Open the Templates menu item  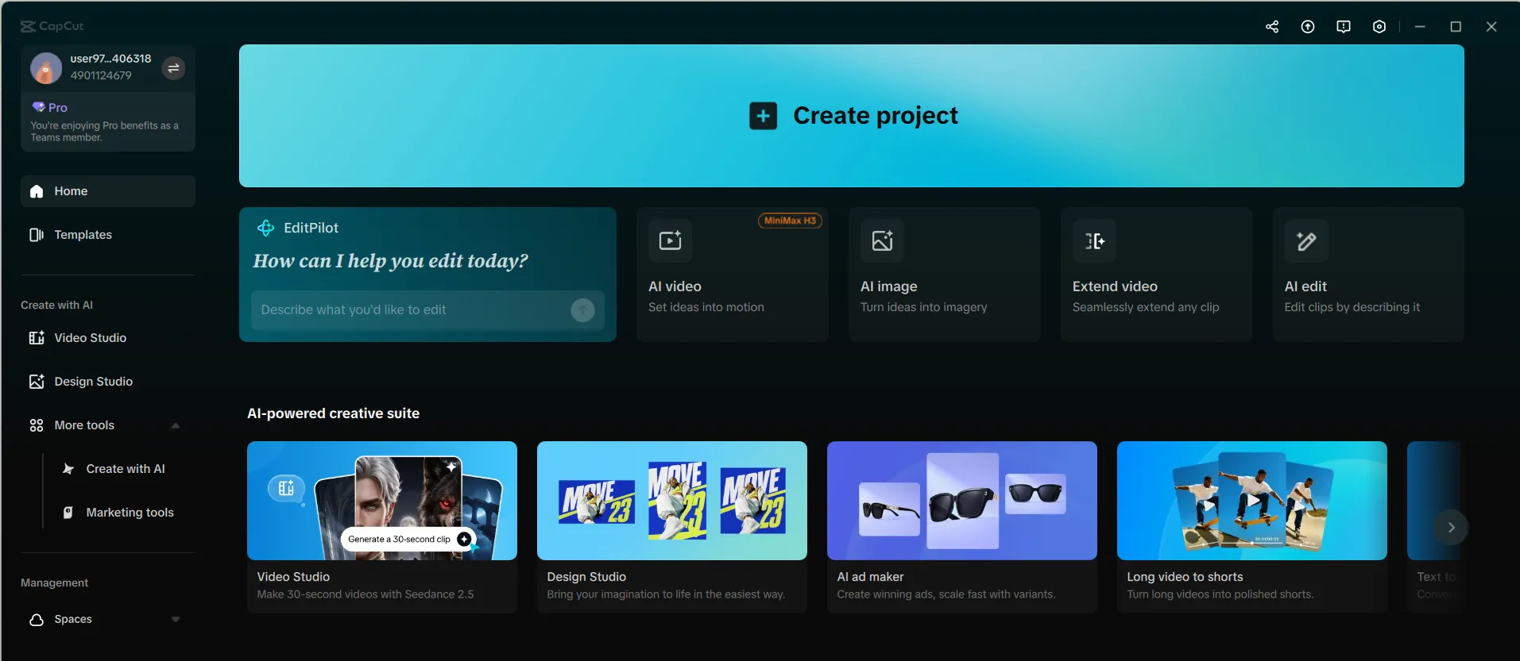tap(108, 235)
